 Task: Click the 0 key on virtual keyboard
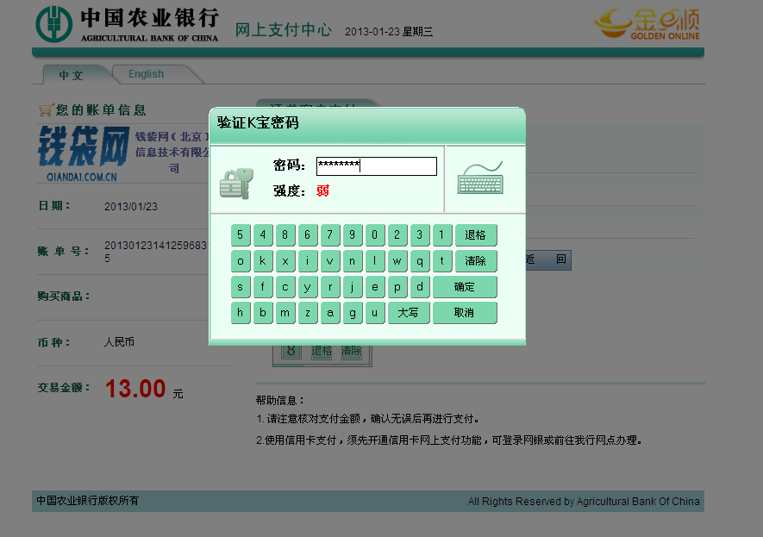tap(375, 235)
